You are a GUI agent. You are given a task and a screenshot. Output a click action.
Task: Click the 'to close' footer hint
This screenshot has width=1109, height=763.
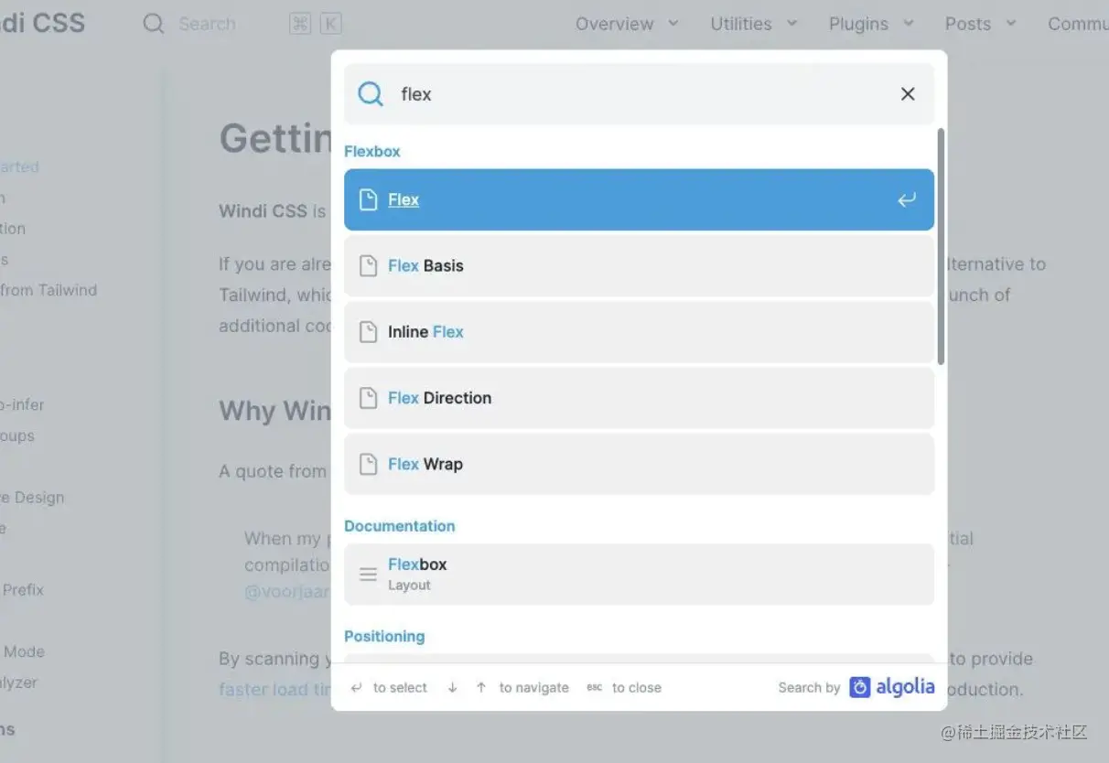(x=636, y=688)
